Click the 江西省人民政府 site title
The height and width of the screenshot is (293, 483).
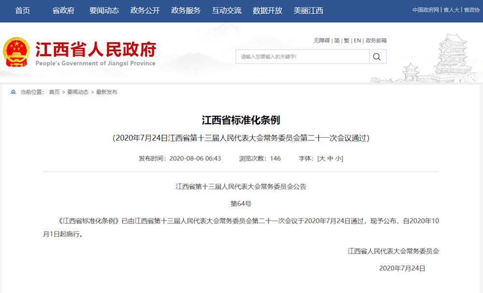[x=96, y=49]
